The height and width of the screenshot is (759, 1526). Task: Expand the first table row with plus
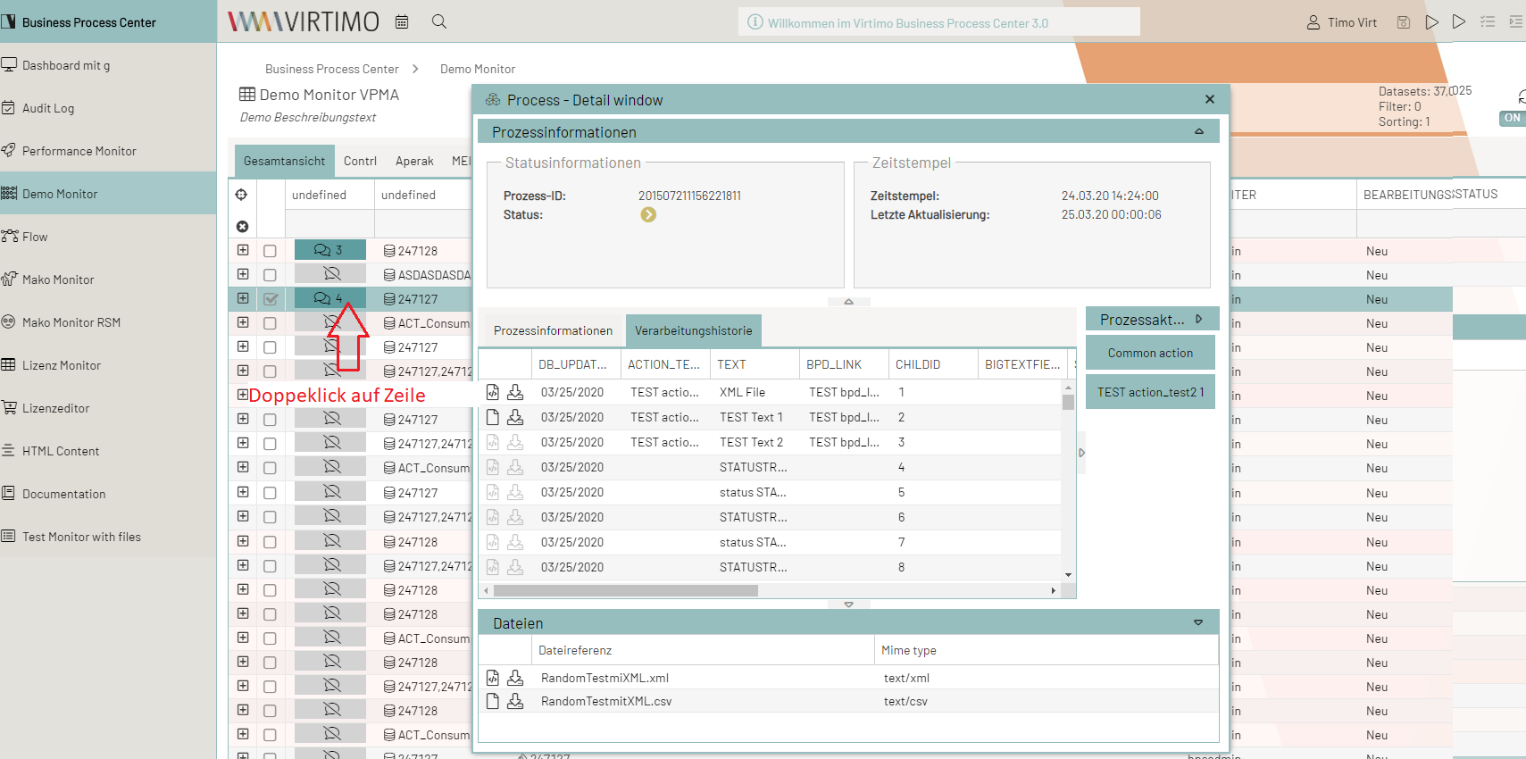click(x=243, y=250)
